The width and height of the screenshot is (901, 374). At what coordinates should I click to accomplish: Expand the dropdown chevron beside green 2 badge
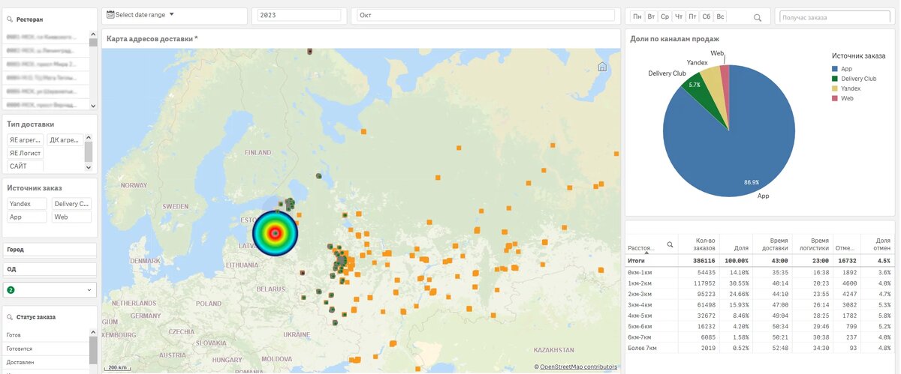tap(89, 289)
